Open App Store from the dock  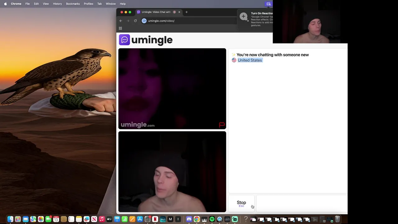[x=140, y=219]
